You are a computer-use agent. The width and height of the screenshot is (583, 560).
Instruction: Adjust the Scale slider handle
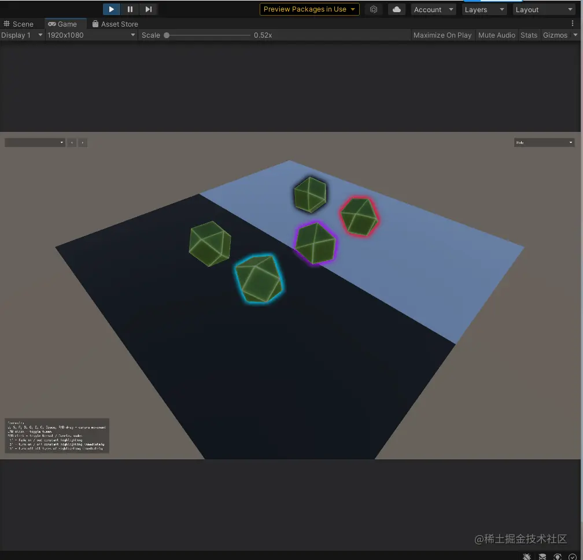pyautogui.click(x=167, y=35)
